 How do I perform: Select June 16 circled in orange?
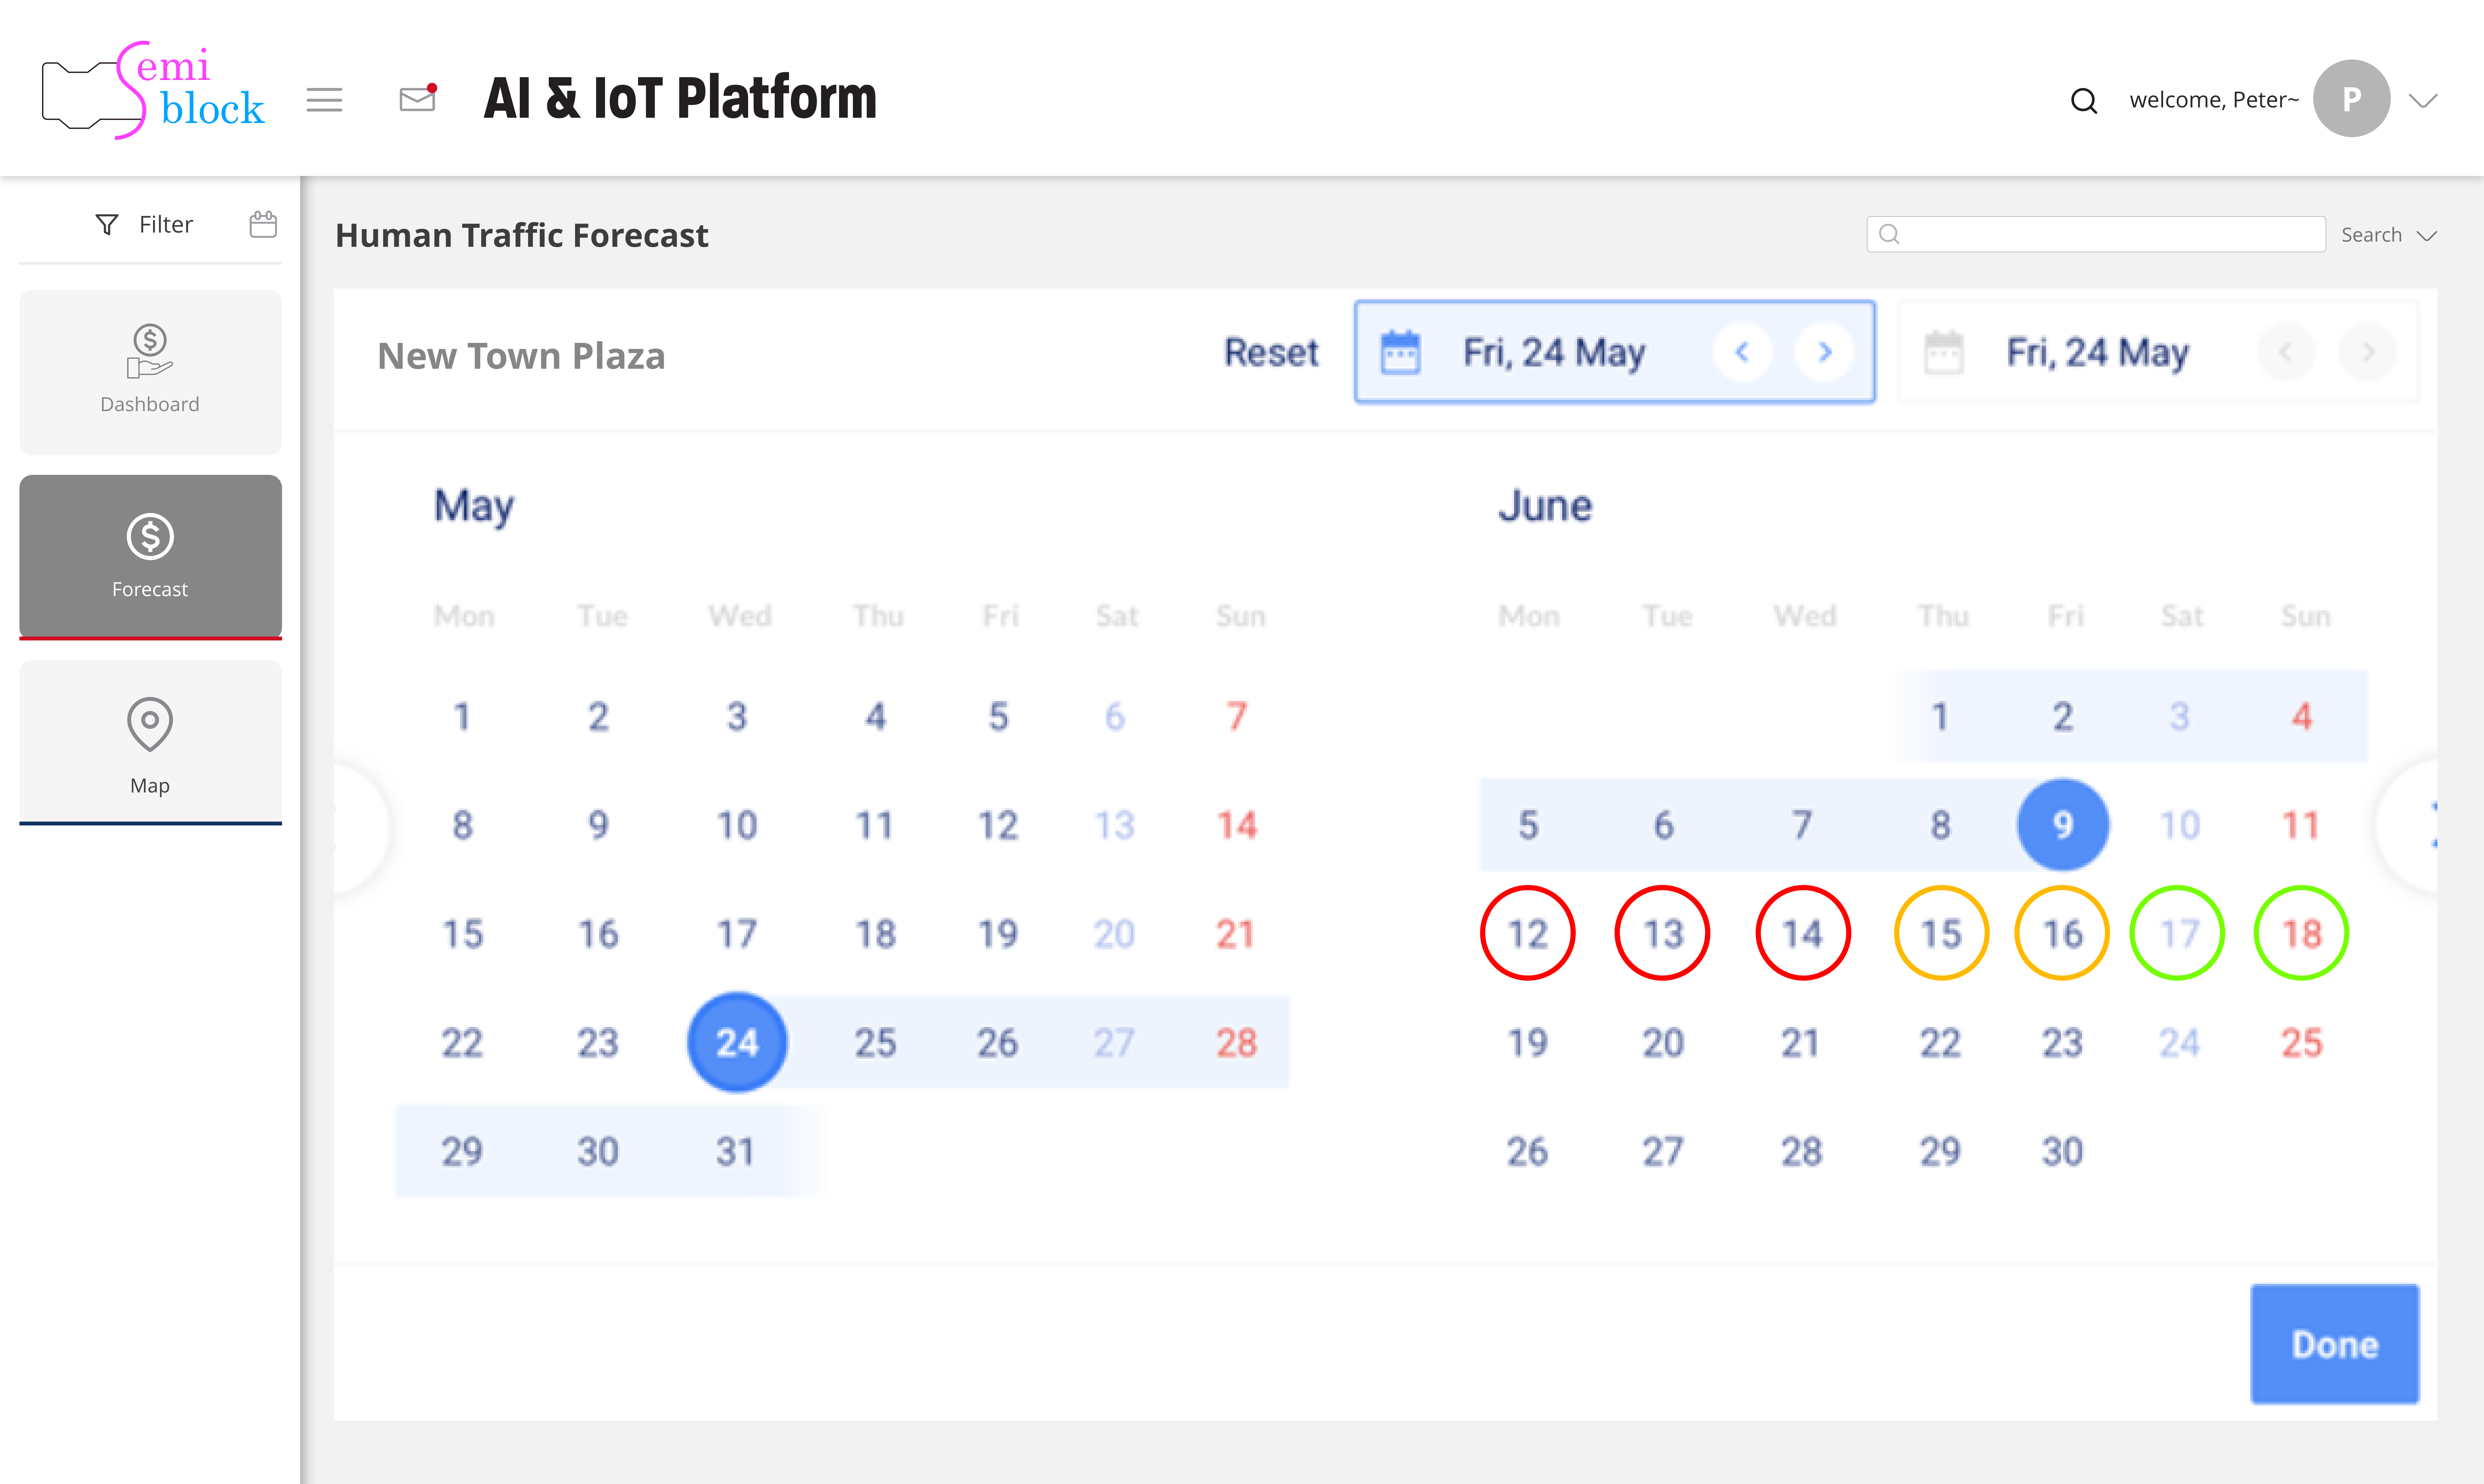2062,933
